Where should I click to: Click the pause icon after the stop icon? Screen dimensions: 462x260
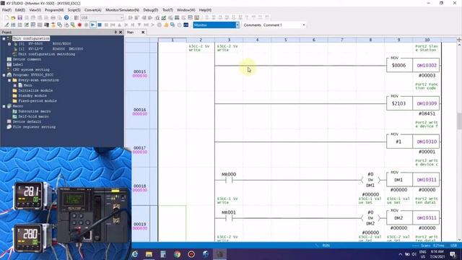click(x=106, y=25)
